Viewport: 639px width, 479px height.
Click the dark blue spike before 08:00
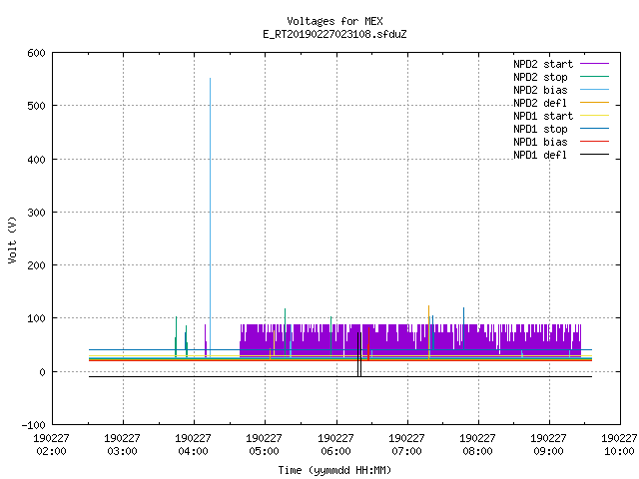point(463,328)
